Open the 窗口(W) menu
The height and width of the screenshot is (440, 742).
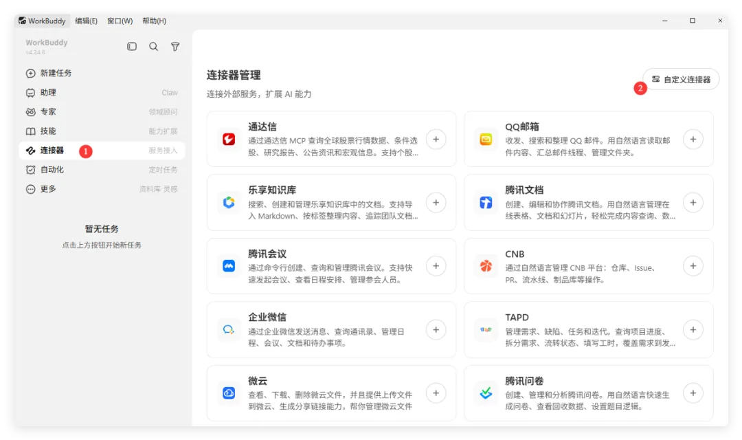pyautogui.click(x=120, y=21)
